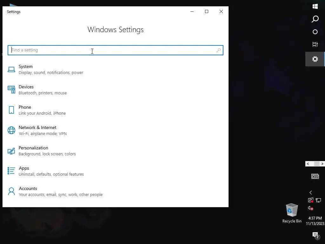
Task: Click 'Wi-Fi, airplane mode, VPN' description
Action: coord(43,134)
